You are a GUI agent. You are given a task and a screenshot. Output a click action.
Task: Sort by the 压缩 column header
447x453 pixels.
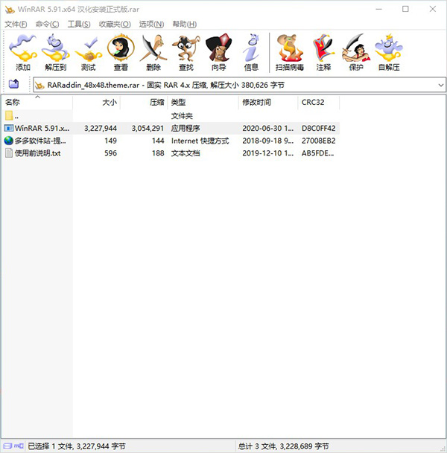coord(144,102)
